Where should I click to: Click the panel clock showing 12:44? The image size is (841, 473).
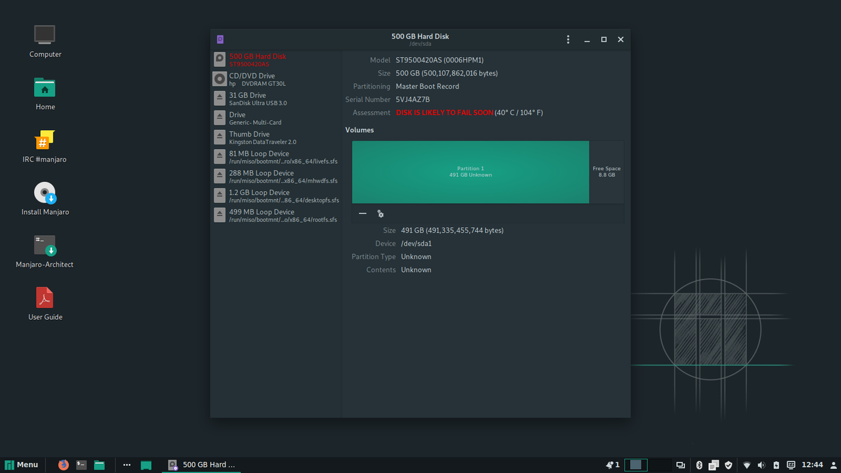pos(812,464)
